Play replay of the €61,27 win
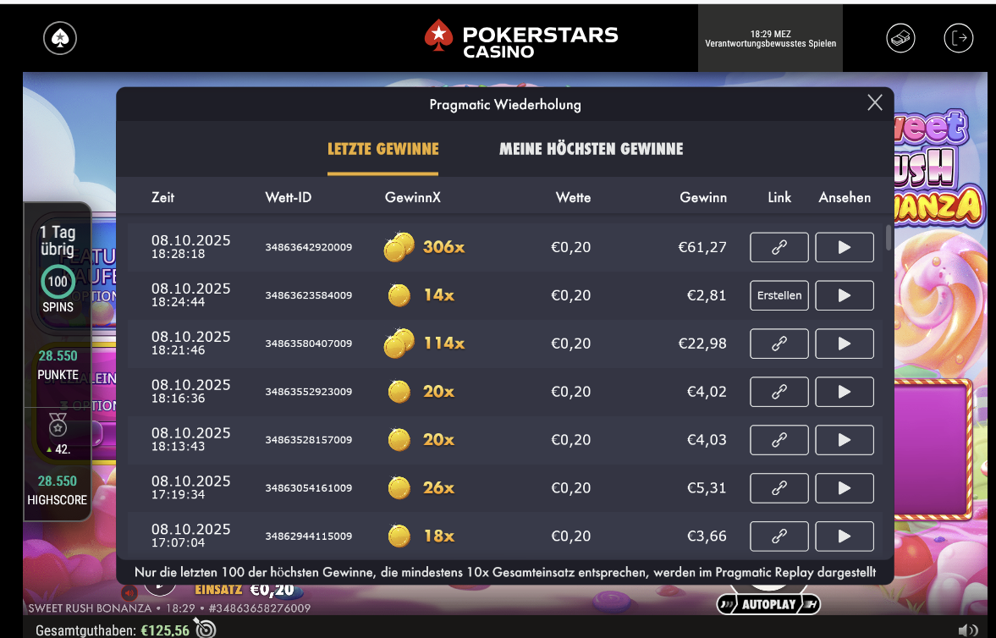The width and height of the screenshot is (996, 638). click(x=845, y=247)
